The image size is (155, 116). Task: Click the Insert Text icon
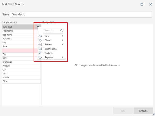click(40, 49)
